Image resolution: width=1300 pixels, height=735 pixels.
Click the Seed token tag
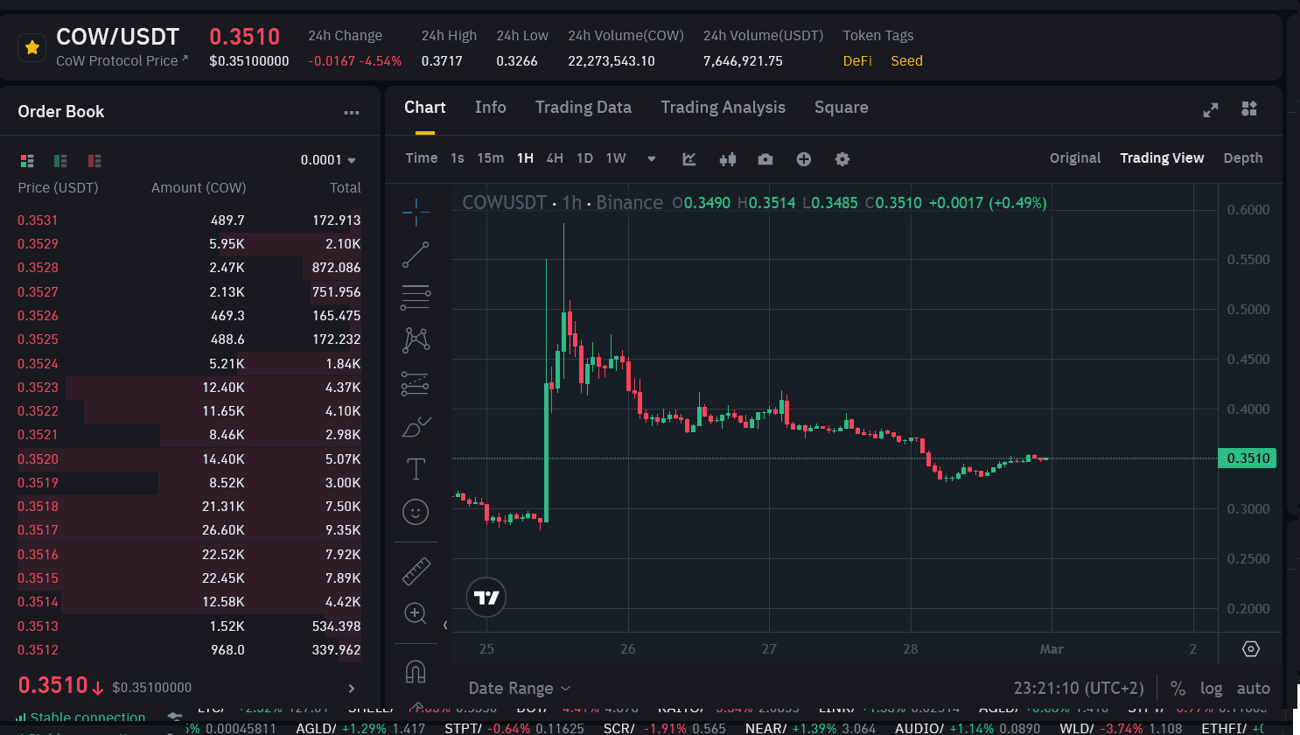tap(906, 61)
